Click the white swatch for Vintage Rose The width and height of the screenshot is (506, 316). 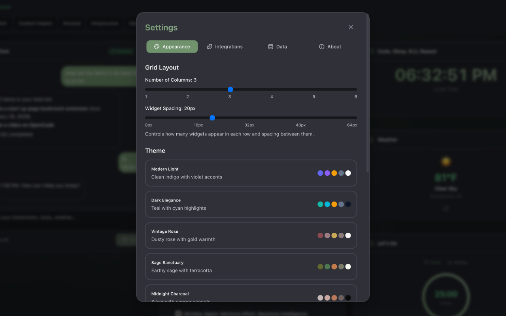[x=348, y=235]
